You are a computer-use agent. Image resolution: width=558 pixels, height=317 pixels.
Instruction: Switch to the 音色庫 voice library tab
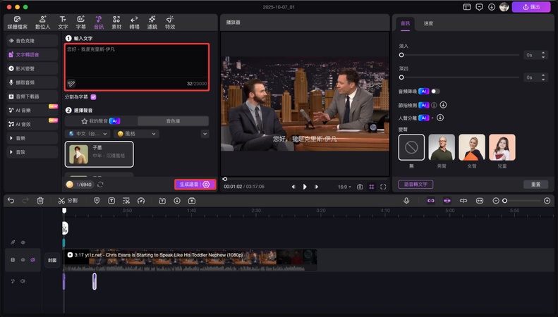pos(173,121)
